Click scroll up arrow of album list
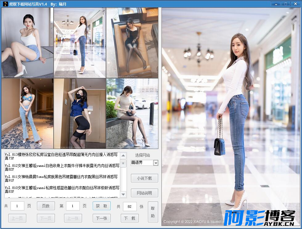Viewport: 302px width, 229px height. coord(123,155)
